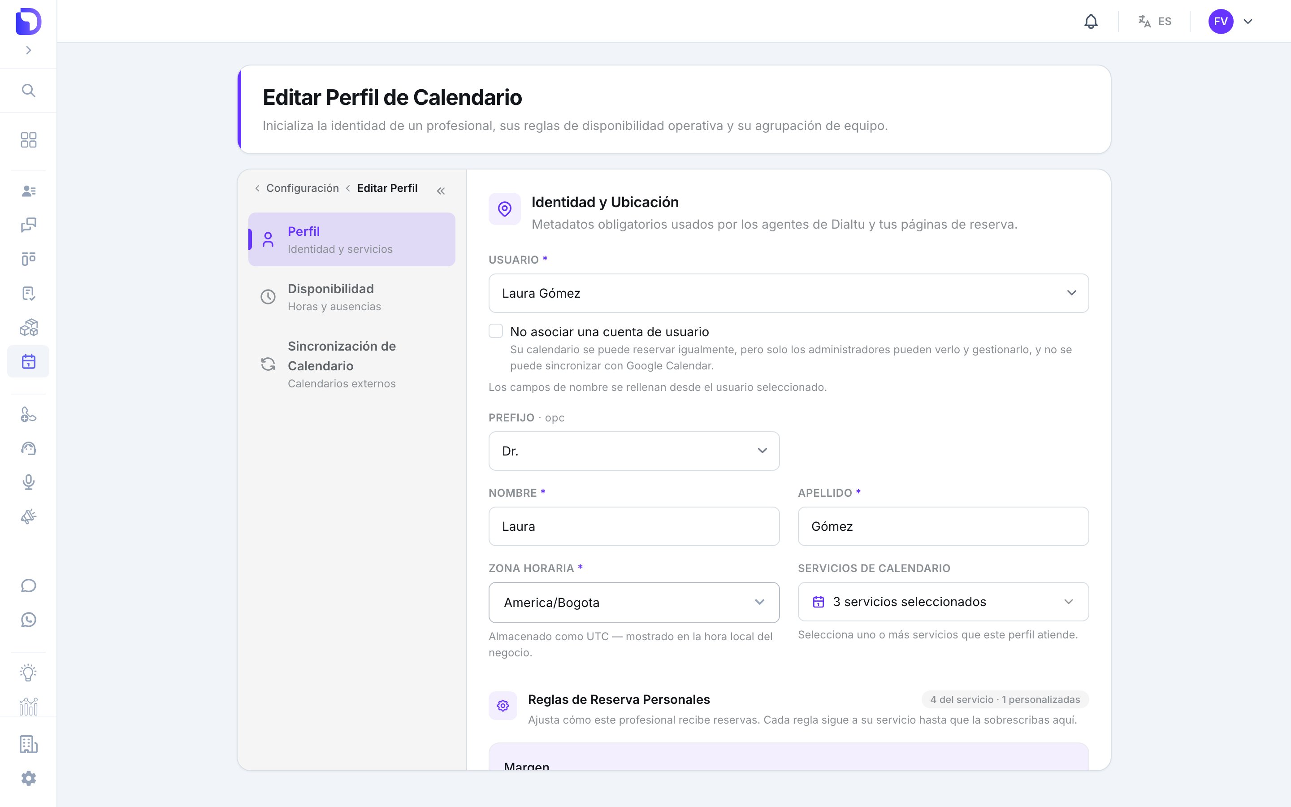Expand the left sidebar with the arrow
1291x807 pixels.
[x=29, y=50]
